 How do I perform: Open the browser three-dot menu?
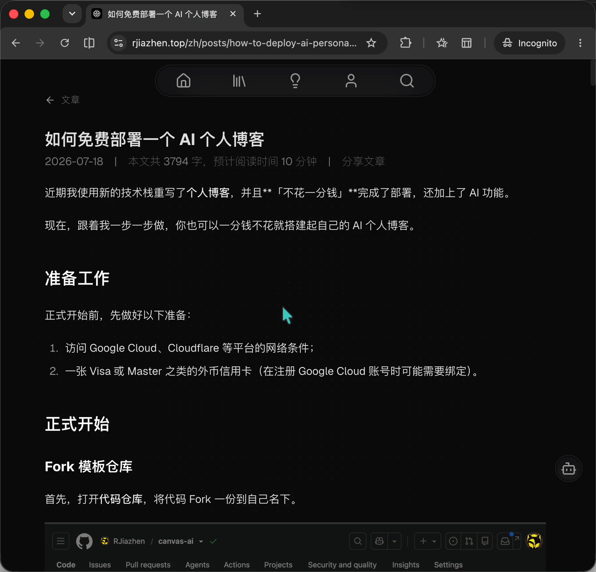[x=580, y=43]
